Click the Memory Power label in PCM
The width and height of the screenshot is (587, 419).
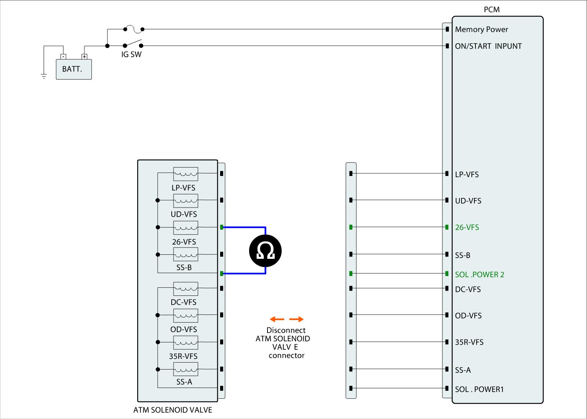[481, 29]
